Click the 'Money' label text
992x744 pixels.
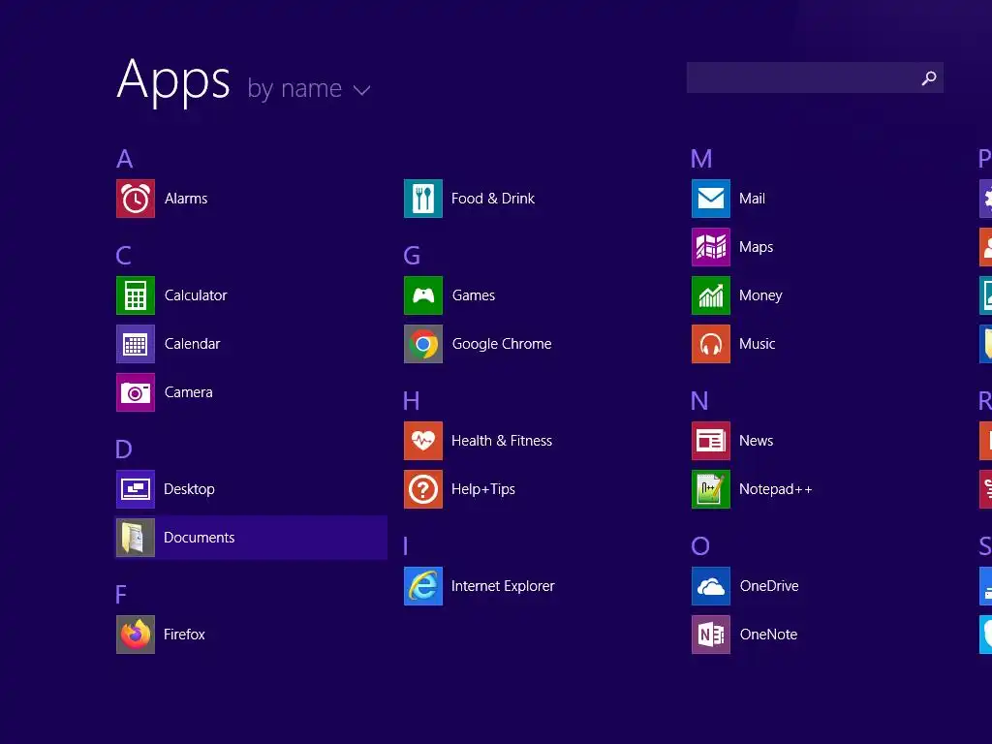(x=760, y=296)
